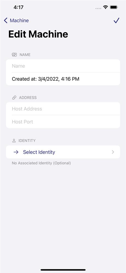Go back using the Machine label
Screen dimensions: 126x273
pos(19,20)
